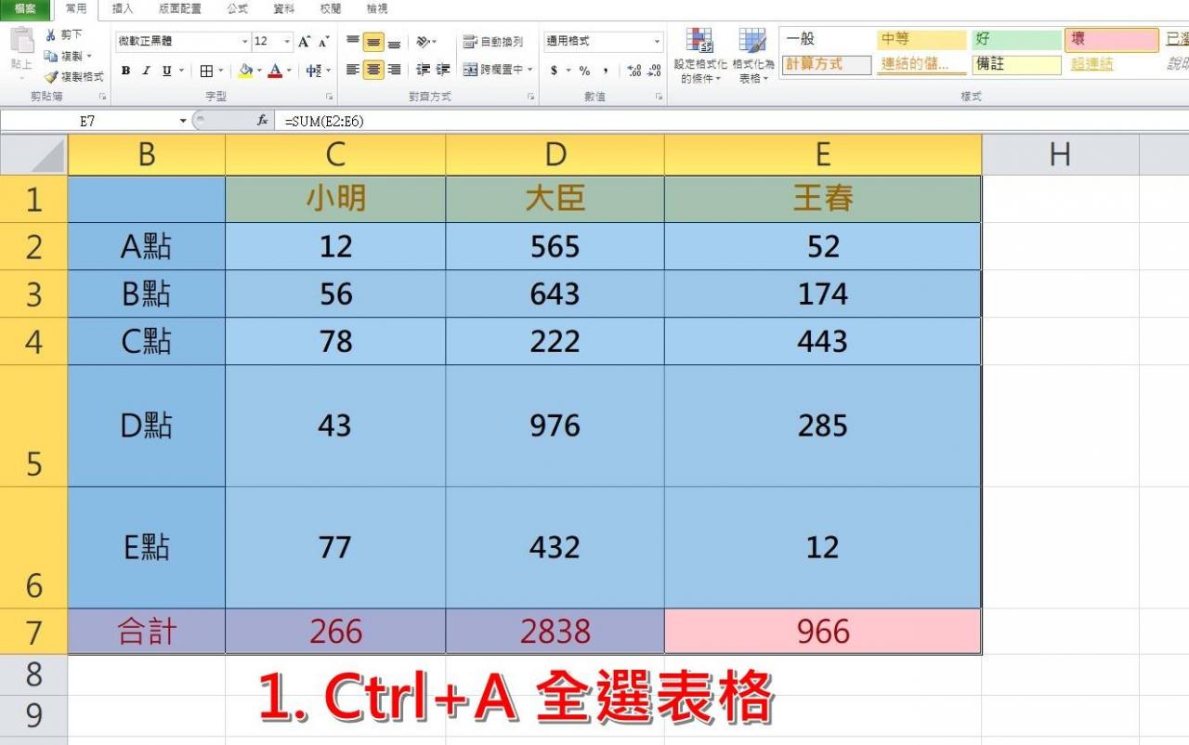This screenshot has width=1189, height=745.
Task: Click the decrease decimal icon
Action: click(654, 71)
